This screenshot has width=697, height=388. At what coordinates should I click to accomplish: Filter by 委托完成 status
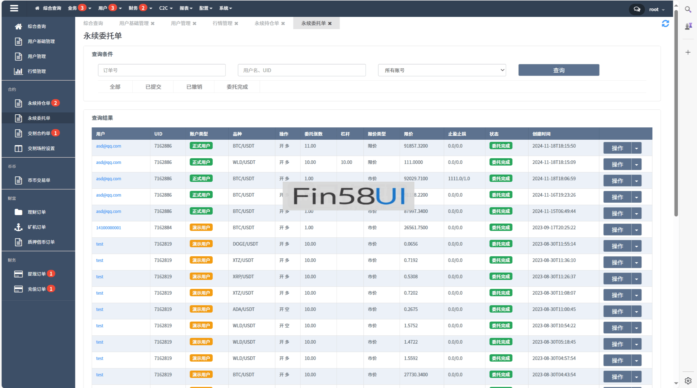[x=237, y=87]
